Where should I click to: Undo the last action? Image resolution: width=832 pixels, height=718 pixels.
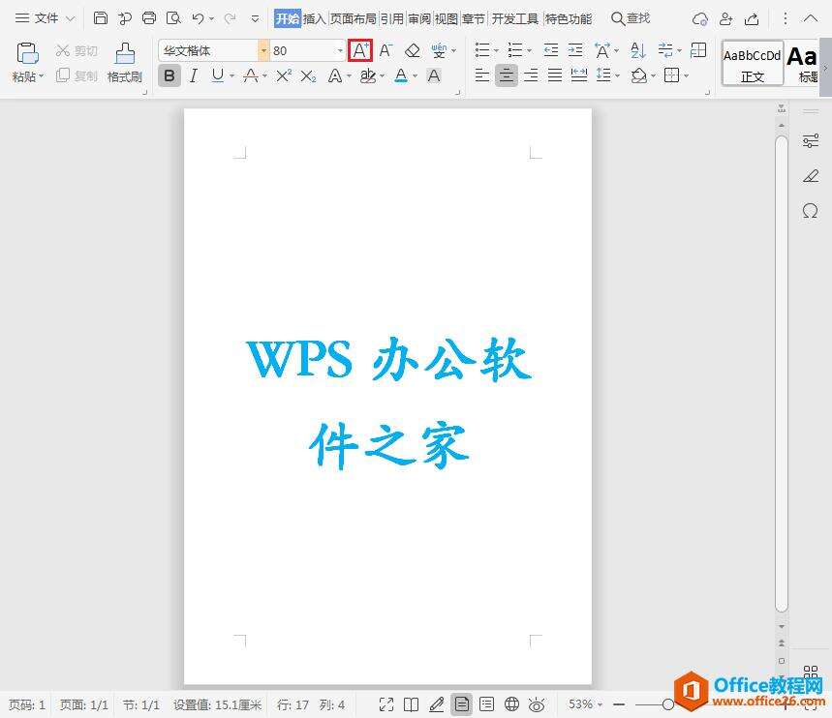click(x=198, y=18)
